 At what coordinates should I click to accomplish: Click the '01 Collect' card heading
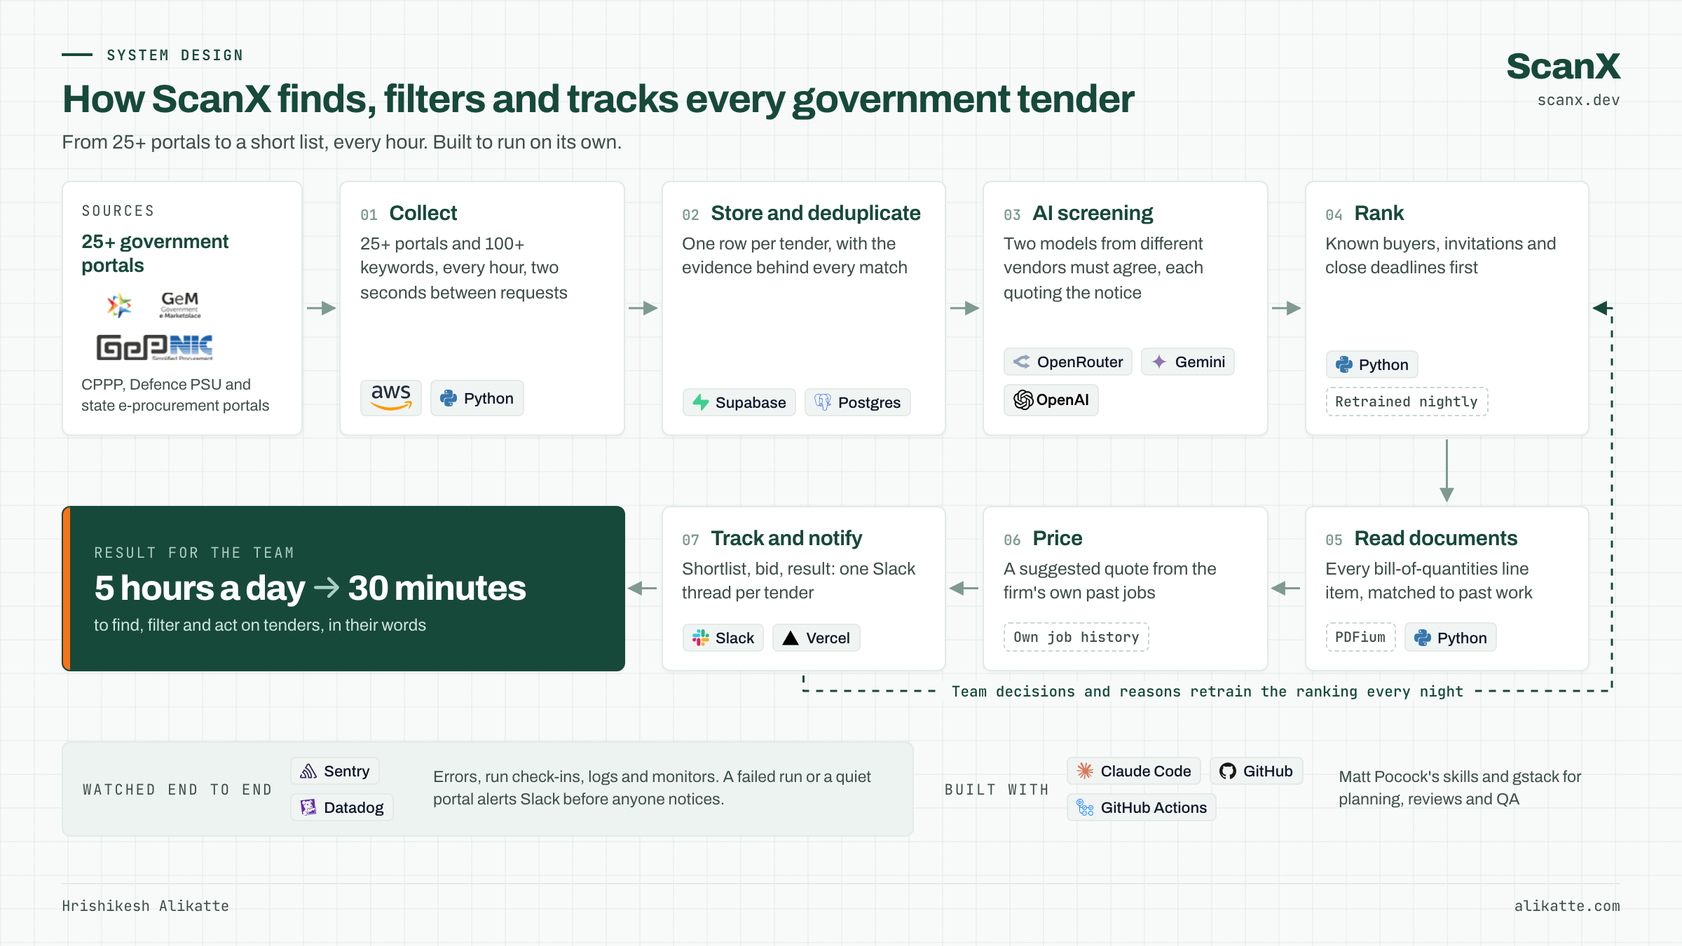(x=409, y=213)
